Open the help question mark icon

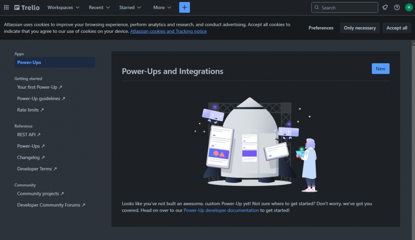397,7
